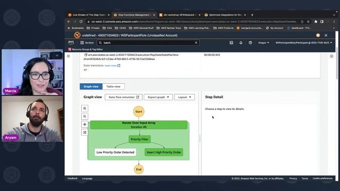The image size is (340, 191).
Task: Go to AWS console home logo
Action: coord(71,42)
